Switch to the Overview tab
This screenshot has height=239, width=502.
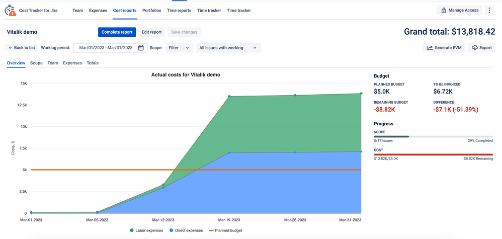click(16, 63)
